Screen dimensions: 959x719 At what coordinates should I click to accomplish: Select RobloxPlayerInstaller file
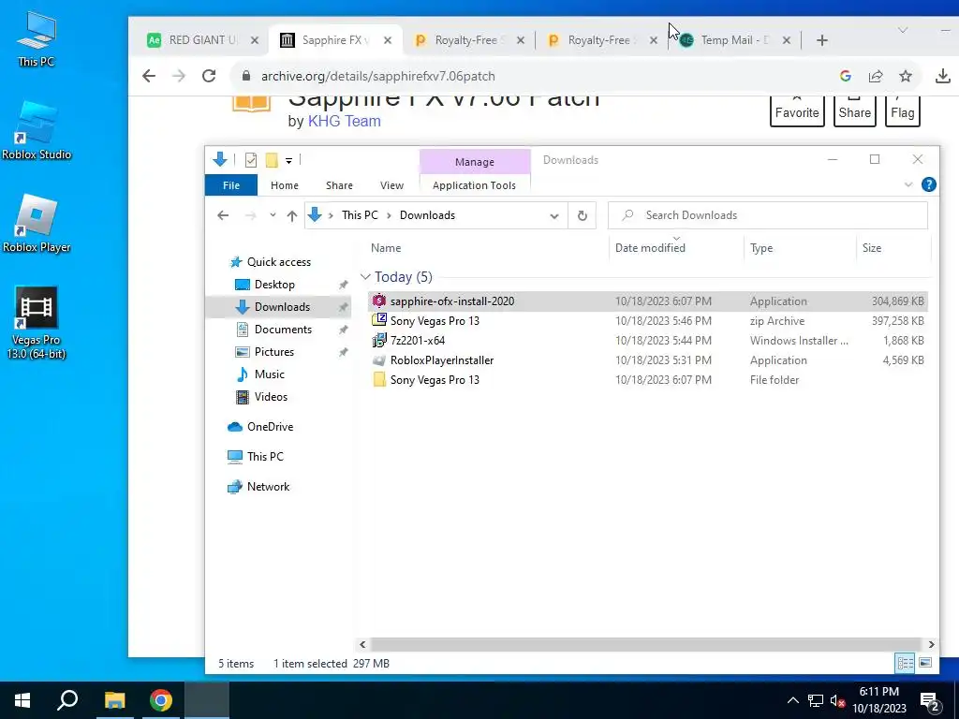click(648, 360)
